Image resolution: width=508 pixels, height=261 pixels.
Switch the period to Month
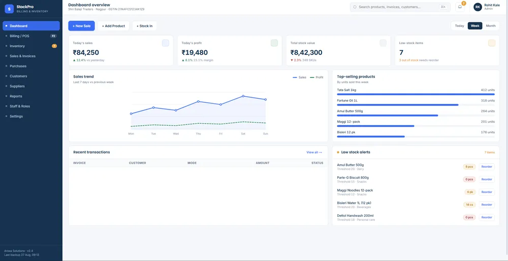(491, 26)
